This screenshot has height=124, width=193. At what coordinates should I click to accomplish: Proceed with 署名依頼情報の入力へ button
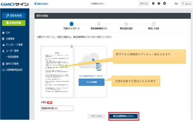123,116
